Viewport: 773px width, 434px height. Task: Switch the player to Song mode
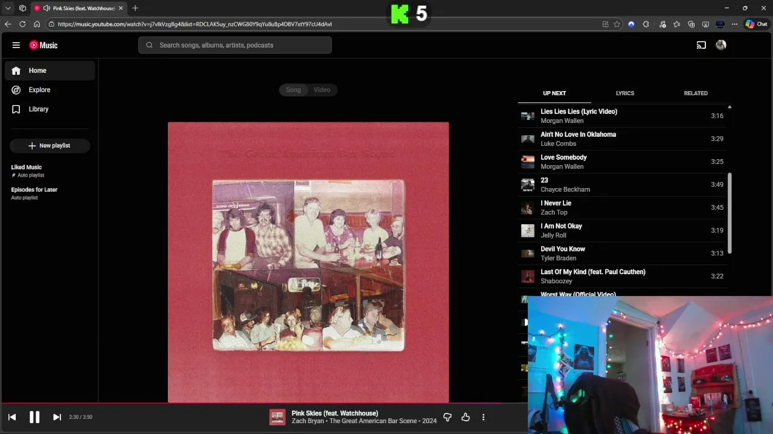(x=293, y=90)
